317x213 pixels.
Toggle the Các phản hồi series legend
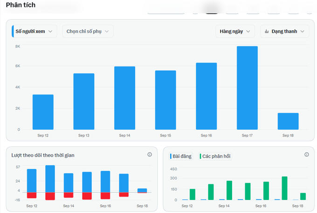pos(215,156)
